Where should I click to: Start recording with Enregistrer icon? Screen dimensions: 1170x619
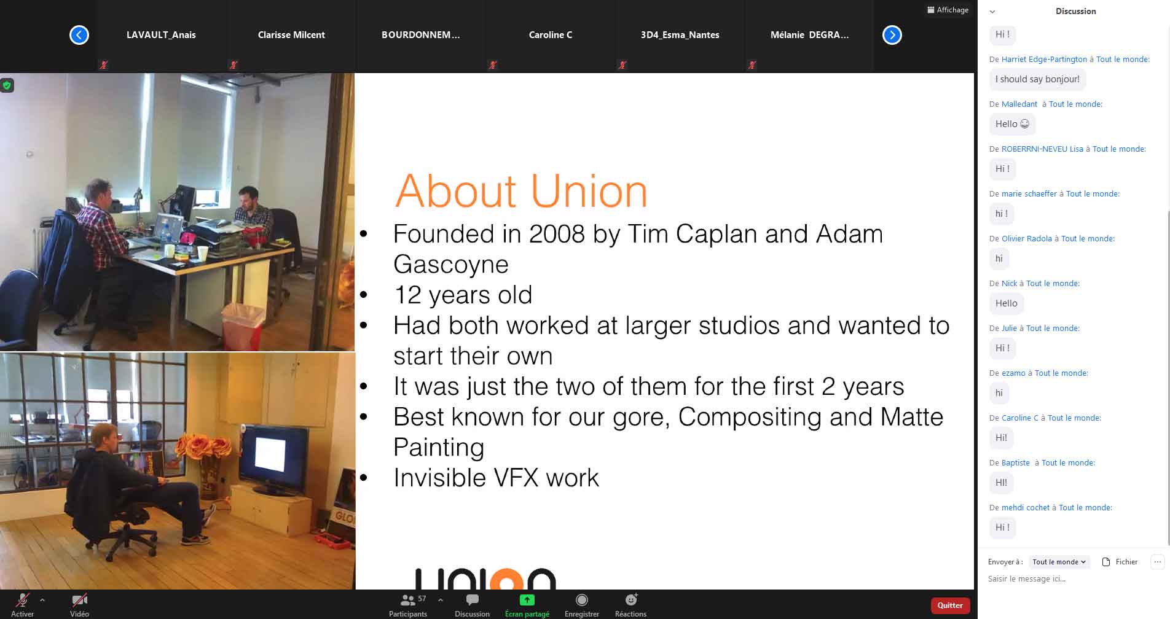581,600
